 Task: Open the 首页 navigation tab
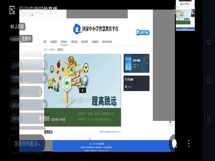click(45, 42)
